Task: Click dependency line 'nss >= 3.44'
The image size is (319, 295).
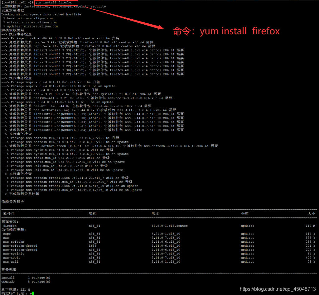Action: pyautogui.click(x=77, y=42)
